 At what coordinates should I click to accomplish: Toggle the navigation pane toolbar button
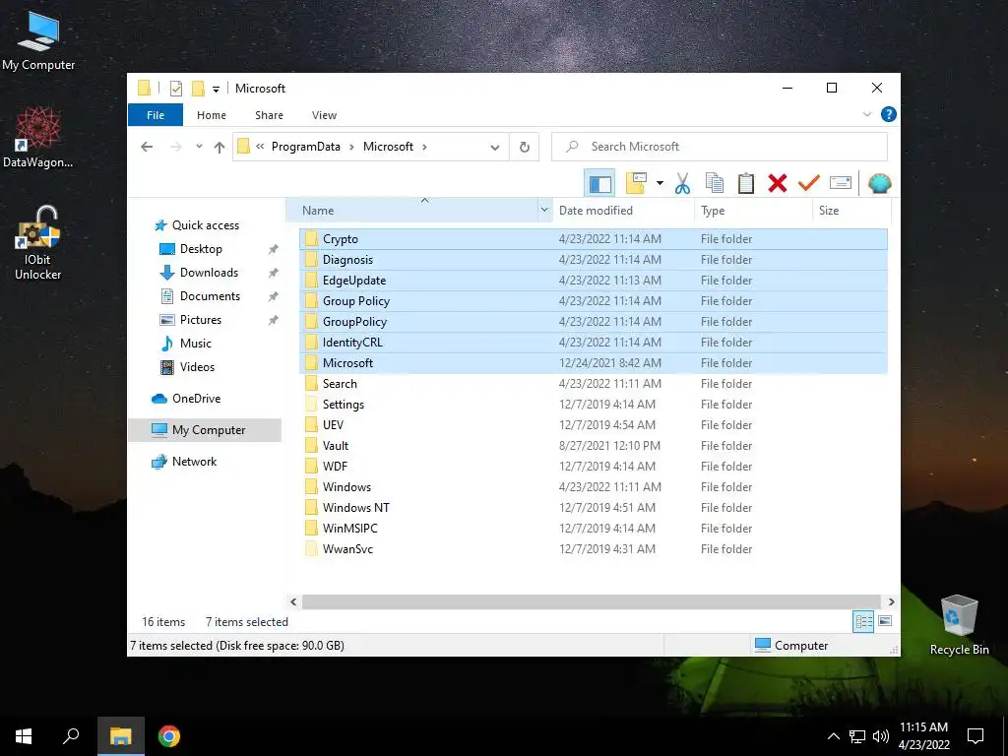[599, 183]
